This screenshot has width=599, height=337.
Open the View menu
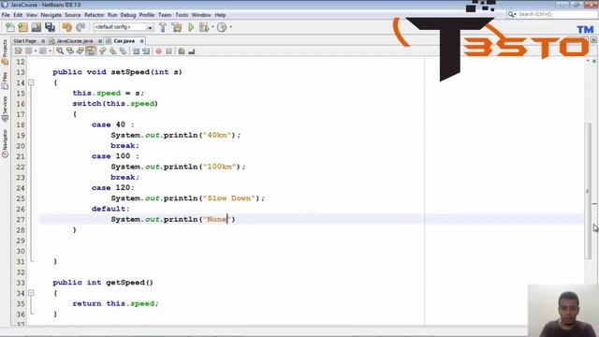[x=32, y=15]
